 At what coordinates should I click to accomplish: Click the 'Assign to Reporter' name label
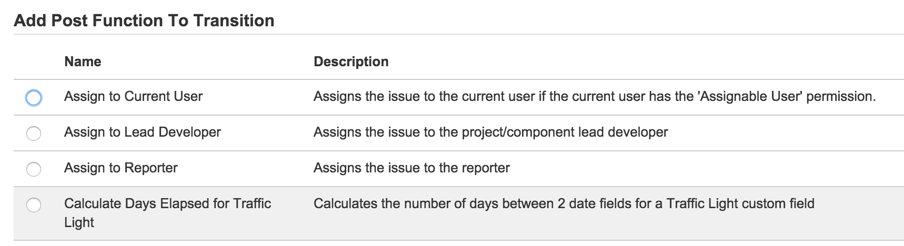[120, 168]
